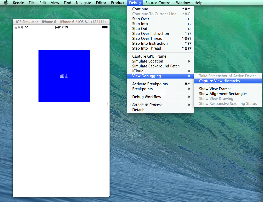The image size is (263, 202).
Task: Select Step Into Thread
Action: (160, 48)
